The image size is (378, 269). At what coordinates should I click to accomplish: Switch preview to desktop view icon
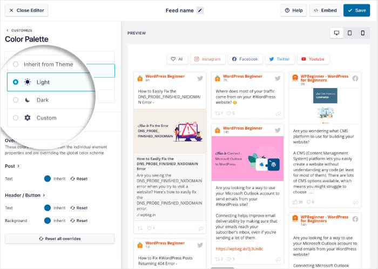pos(336,33)
